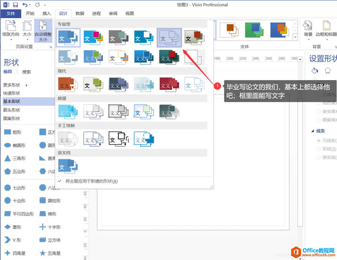Choose the 十边形 decagon shape
This screenshot has height=260, width=337.
(x=15, y=201)
